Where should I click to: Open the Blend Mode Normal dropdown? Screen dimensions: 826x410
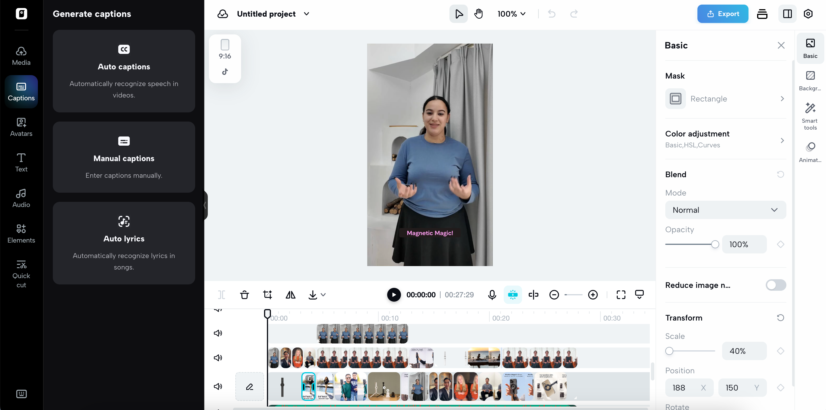[725, 210]
